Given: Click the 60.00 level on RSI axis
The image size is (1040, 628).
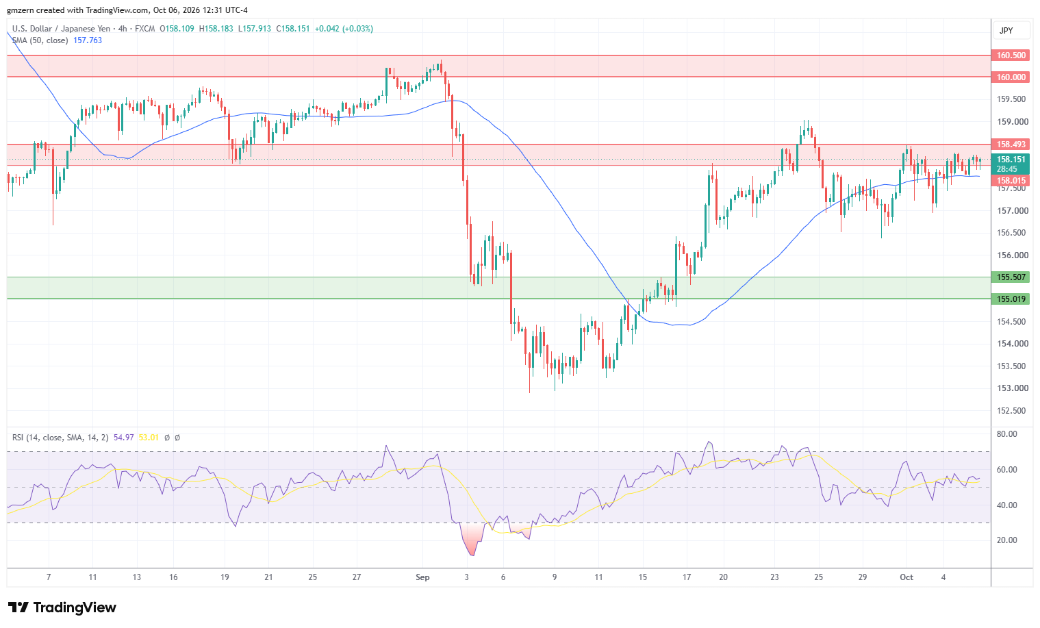Looking at the screenshot, I should (1006, 470).
